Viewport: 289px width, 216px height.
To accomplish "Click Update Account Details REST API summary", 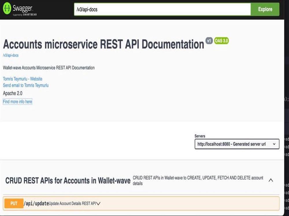I will point(72,204).
